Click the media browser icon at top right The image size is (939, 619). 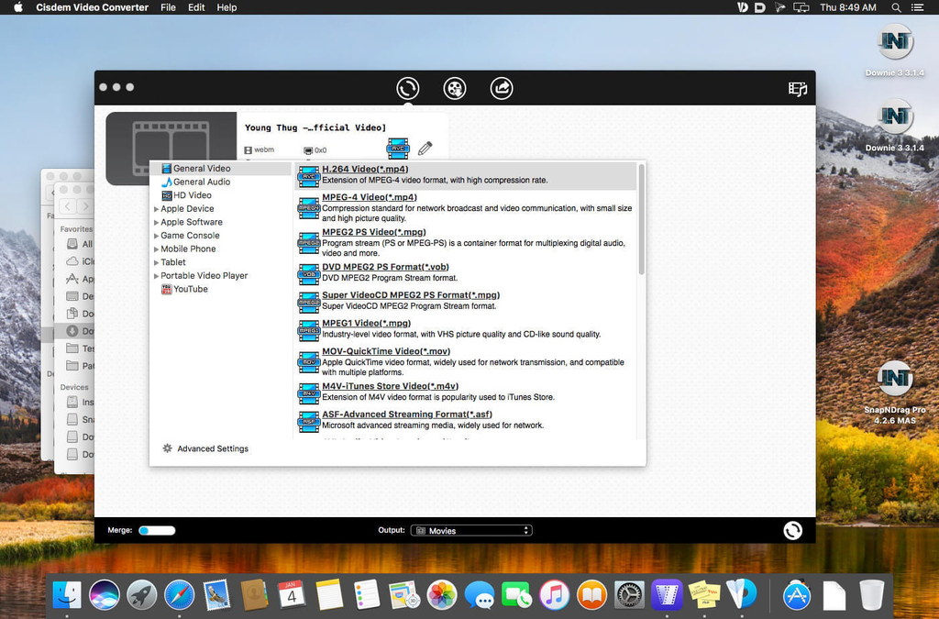798,89
